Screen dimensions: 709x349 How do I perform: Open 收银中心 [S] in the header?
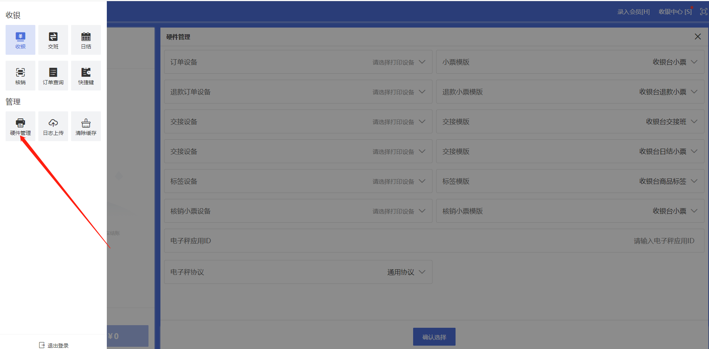[675, 12]
